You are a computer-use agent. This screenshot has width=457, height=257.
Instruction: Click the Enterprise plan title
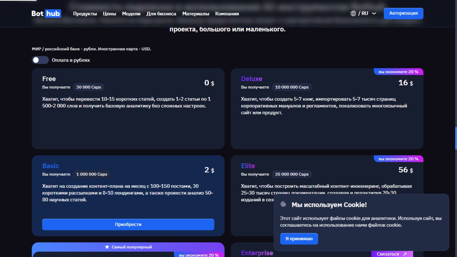257,253
